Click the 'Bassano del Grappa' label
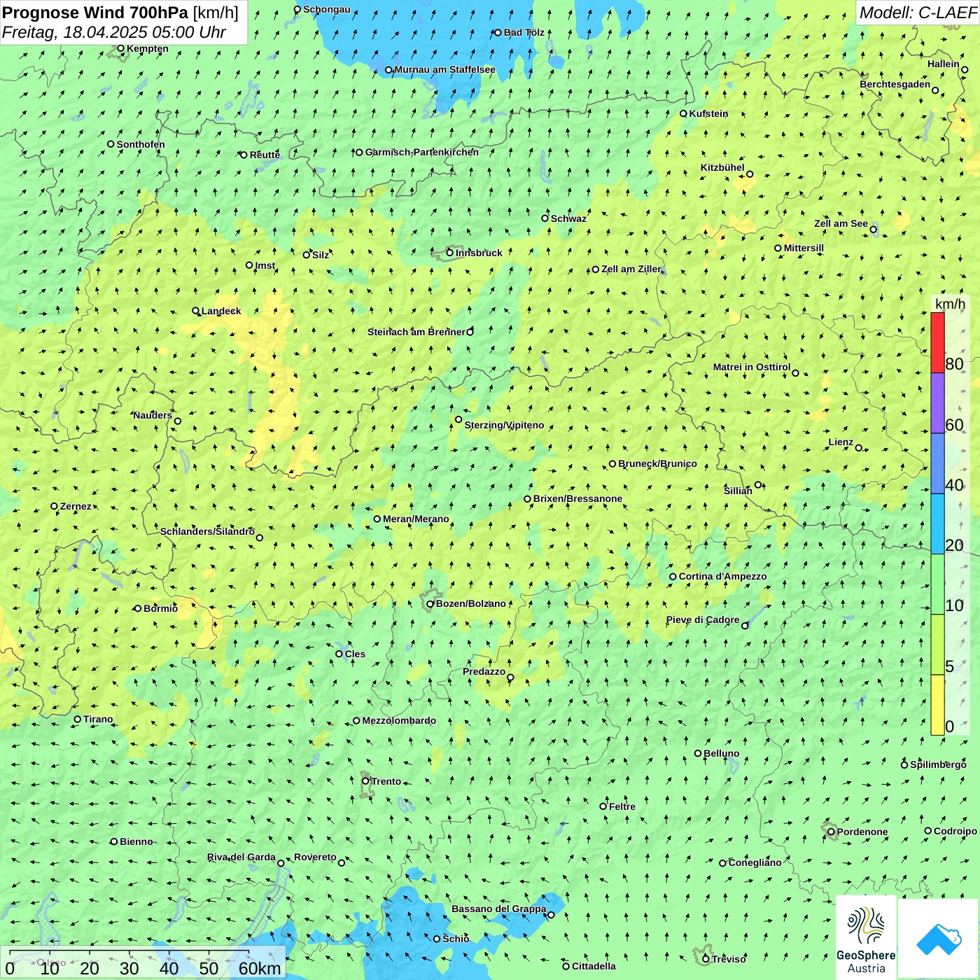Screen dimensions: 980x980 point(499,909)
